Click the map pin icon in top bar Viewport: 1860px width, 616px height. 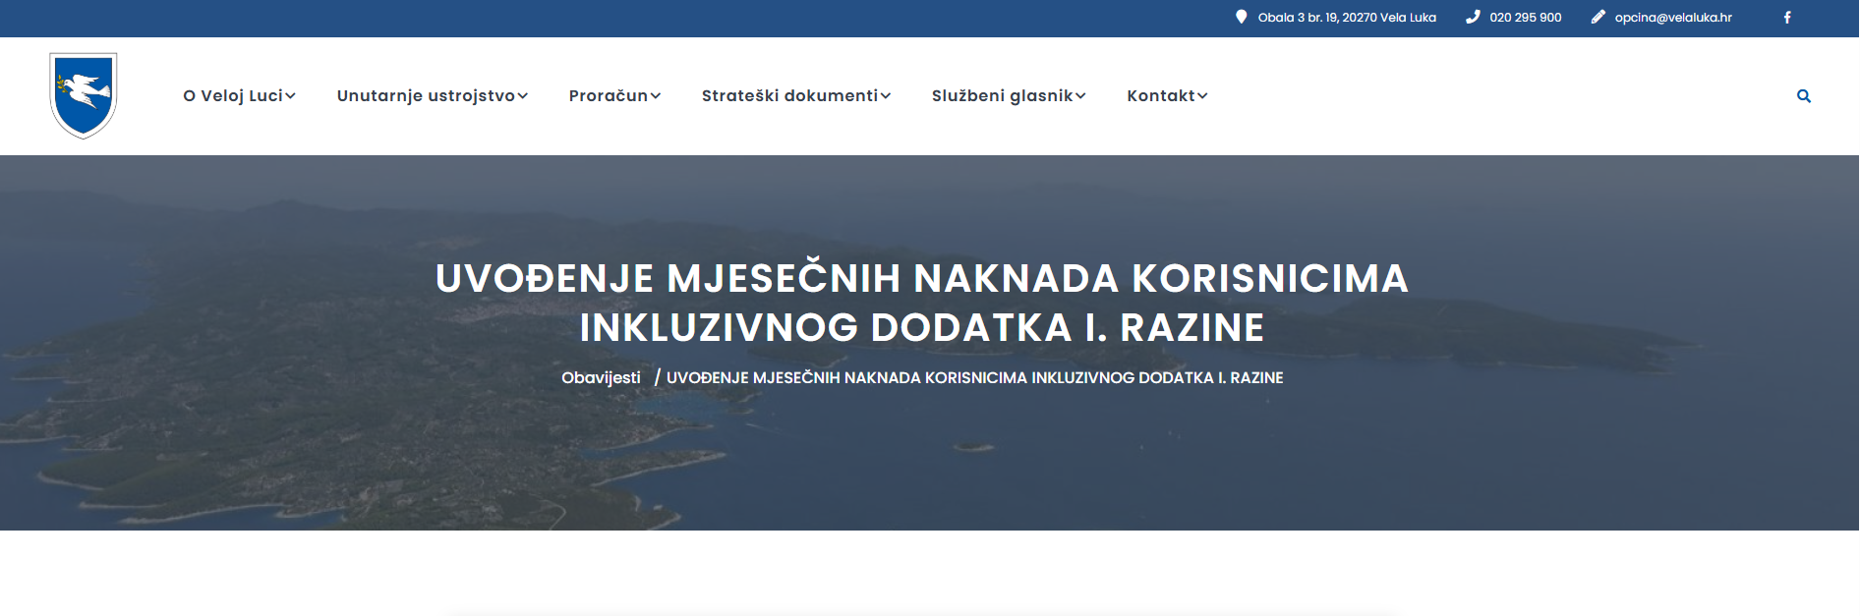point(1241,17)
